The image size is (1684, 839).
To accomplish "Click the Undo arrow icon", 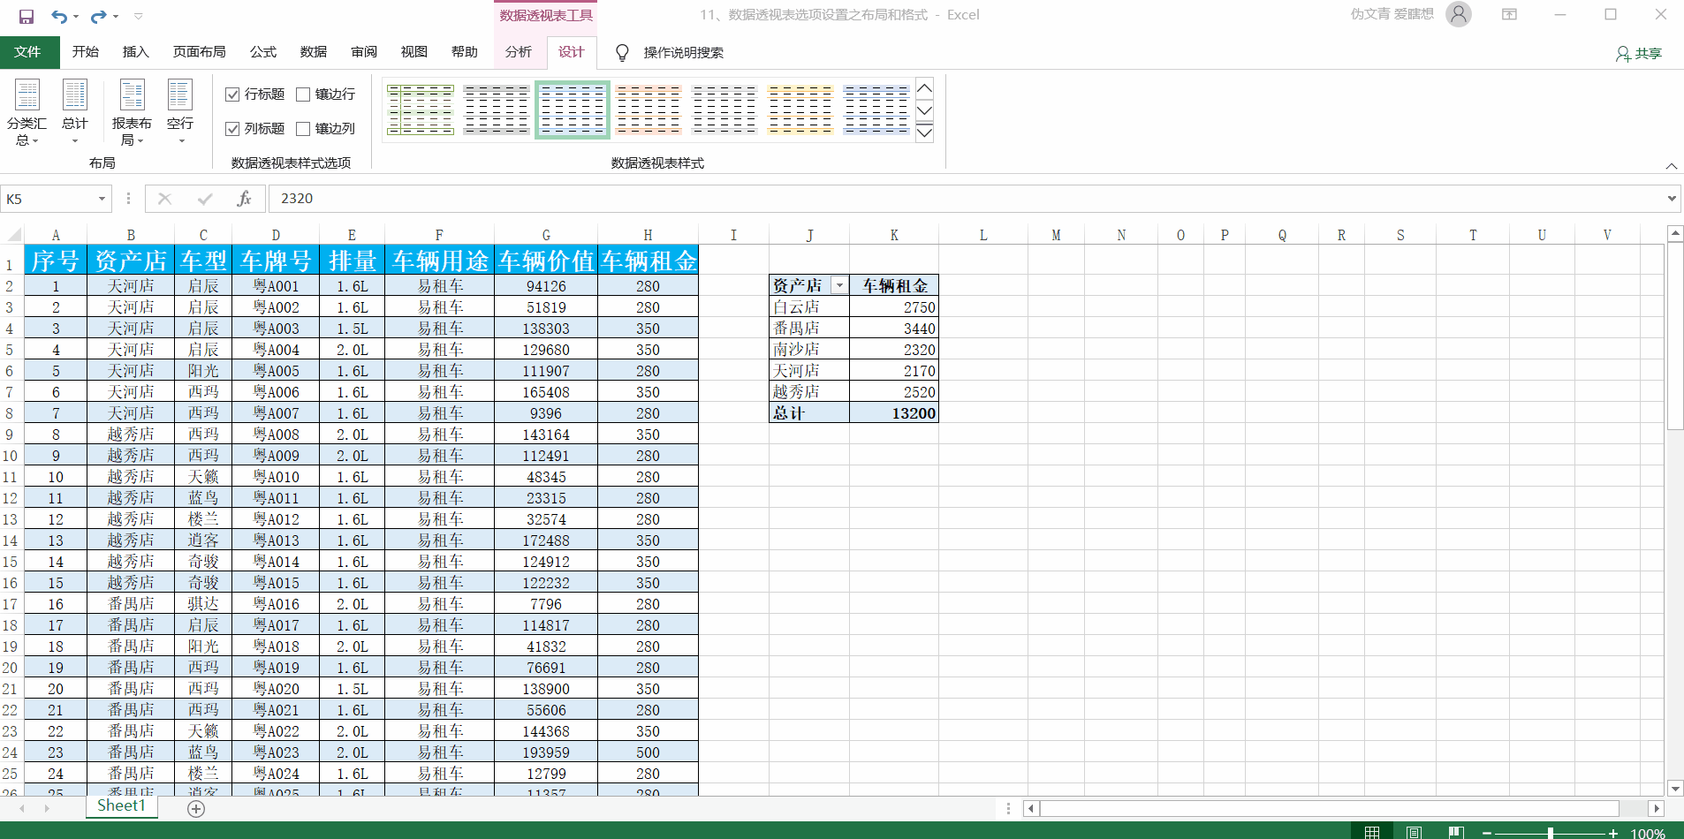I will (58, 16).
